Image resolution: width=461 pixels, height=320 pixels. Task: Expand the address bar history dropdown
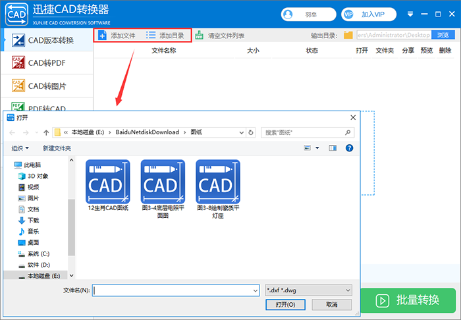pyautogui.click(x=242, y=132)
